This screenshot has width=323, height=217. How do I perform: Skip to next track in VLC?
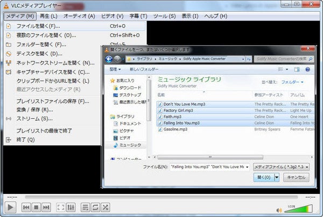pos(46,207)
